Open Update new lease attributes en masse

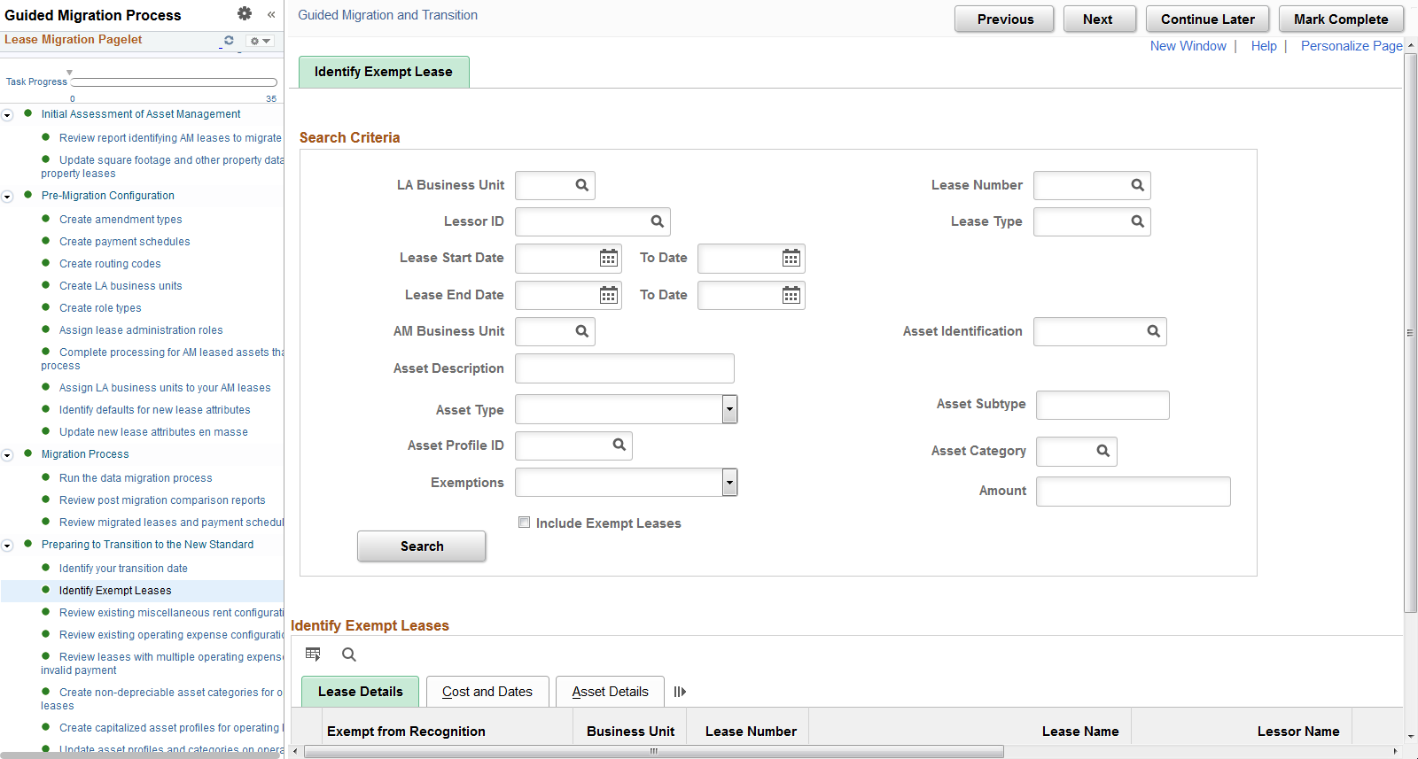coord(153,432)
